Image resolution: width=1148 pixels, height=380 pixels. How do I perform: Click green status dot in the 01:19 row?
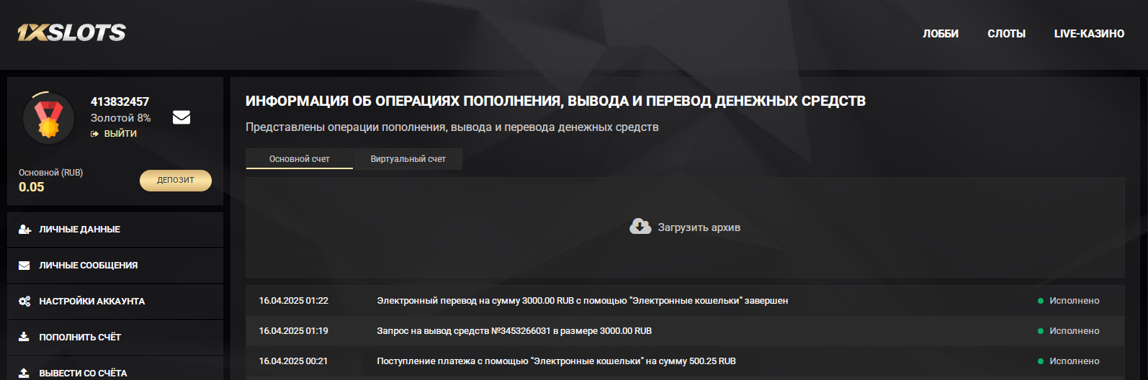[x=1041, y=331]
